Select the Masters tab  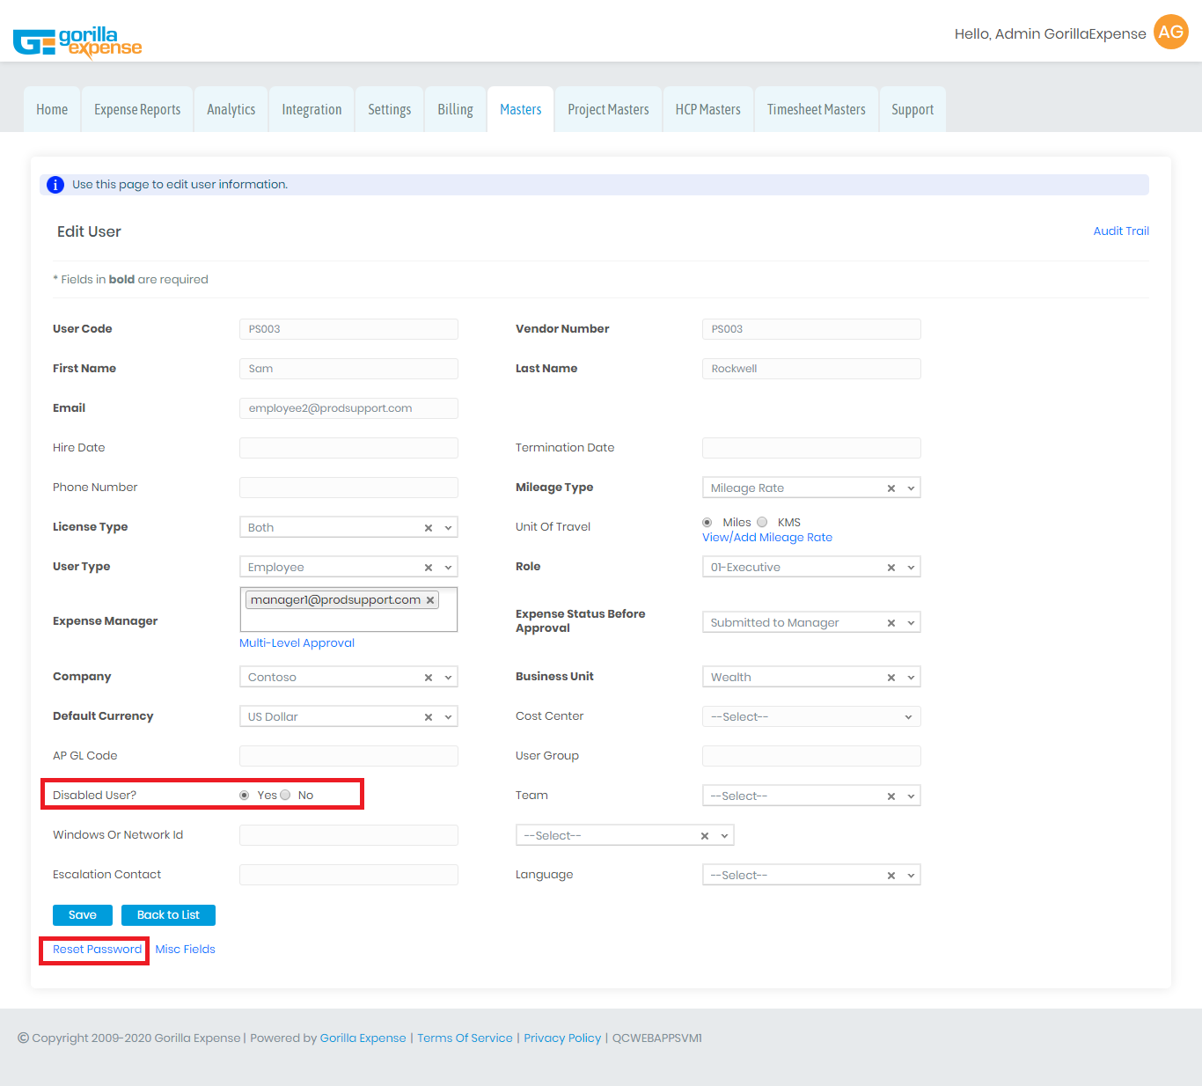click(x=521, y=109)
